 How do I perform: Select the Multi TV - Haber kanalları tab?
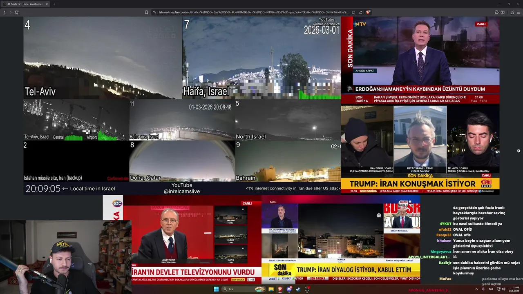pyautogui.click(x=25, y=4)
